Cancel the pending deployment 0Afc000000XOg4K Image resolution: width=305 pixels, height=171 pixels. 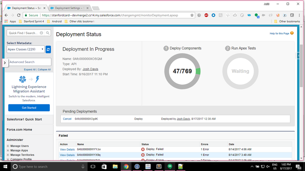click(x=67, y=119)
